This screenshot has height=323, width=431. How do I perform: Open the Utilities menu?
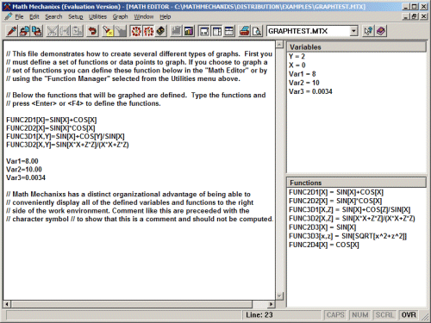[97, 17]
